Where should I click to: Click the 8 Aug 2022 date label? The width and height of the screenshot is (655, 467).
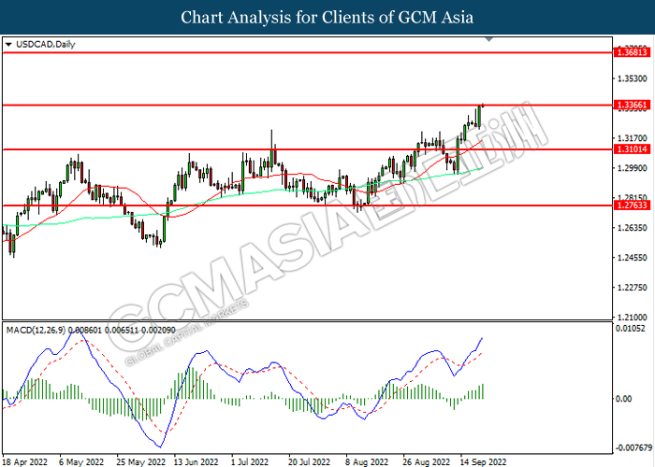point(367,461)
